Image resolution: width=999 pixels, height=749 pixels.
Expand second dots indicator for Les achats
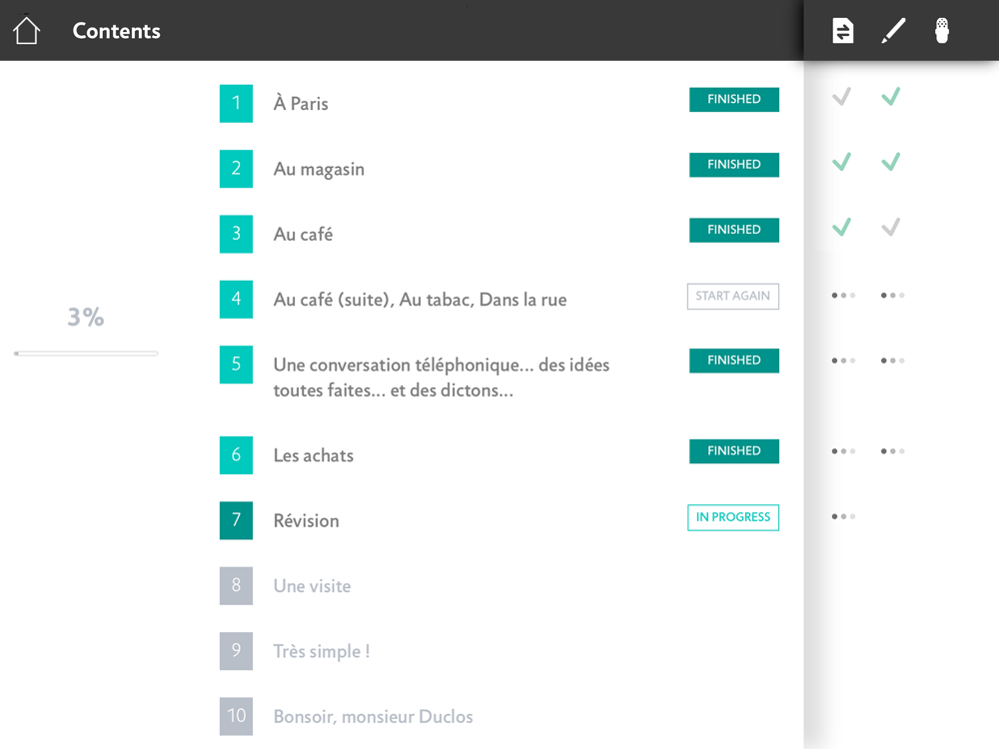point(892,451)
